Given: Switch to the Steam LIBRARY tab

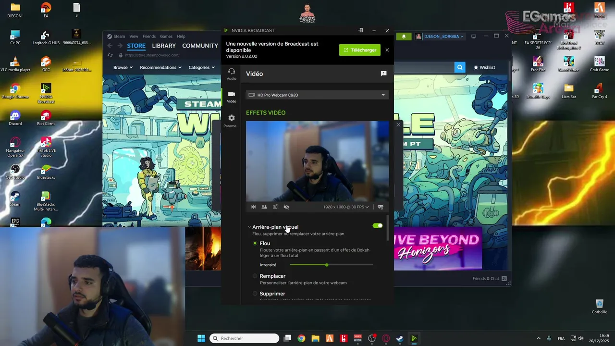Looking at the screenshot, I should tap(164, 46).
